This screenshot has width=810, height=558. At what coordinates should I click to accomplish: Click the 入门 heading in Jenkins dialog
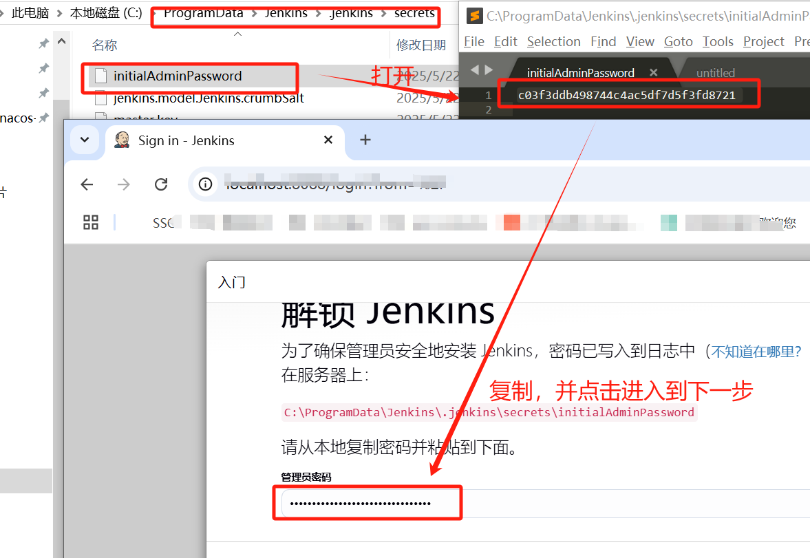[x=232, y=283]
